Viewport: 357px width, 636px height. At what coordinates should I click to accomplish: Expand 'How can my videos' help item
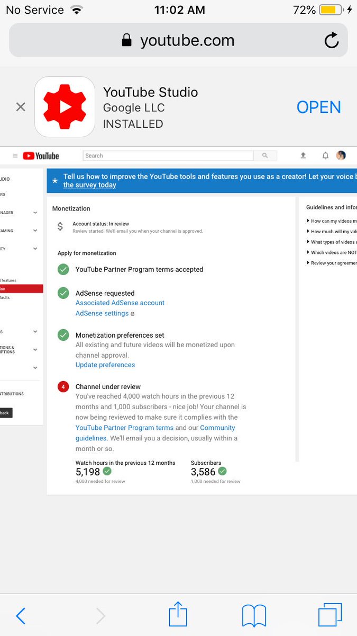(x=331, y=220)
